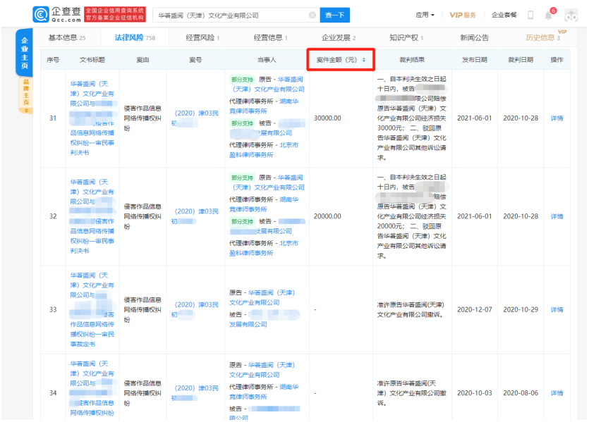The width and height of the screenshot is (589, 422).
Task: Focus the company search input field
Action: tap(236, 15)
